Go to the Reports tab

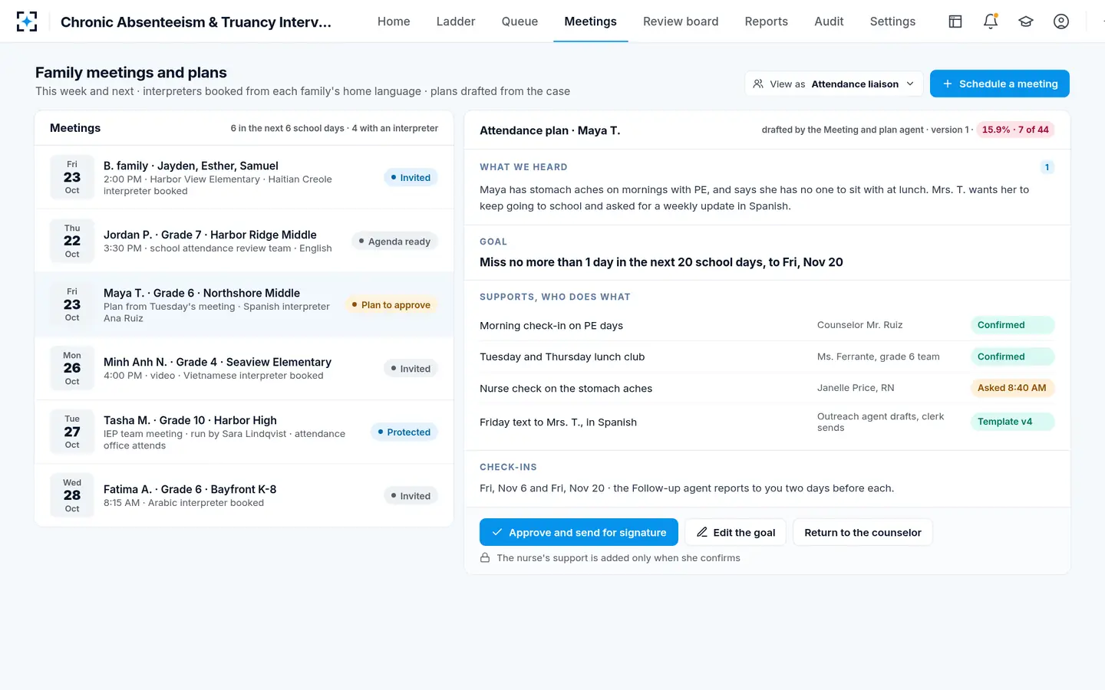766,21
